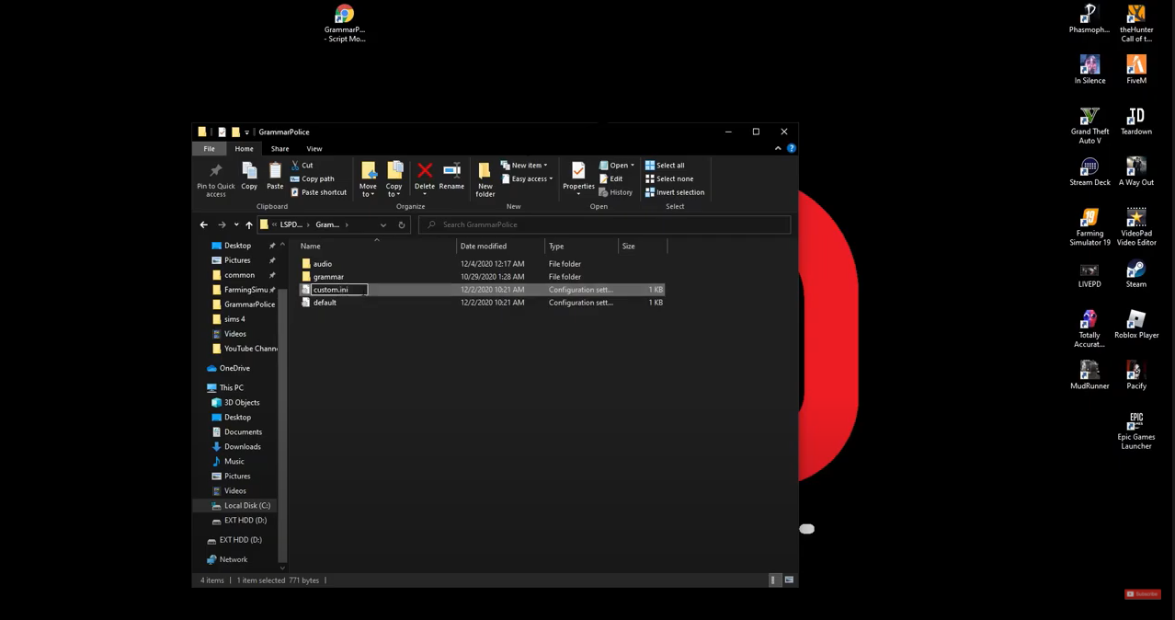Click the Paste icon in Clipboard group
This screenshot has height=620, width=1175.
(x=275, y=175)
